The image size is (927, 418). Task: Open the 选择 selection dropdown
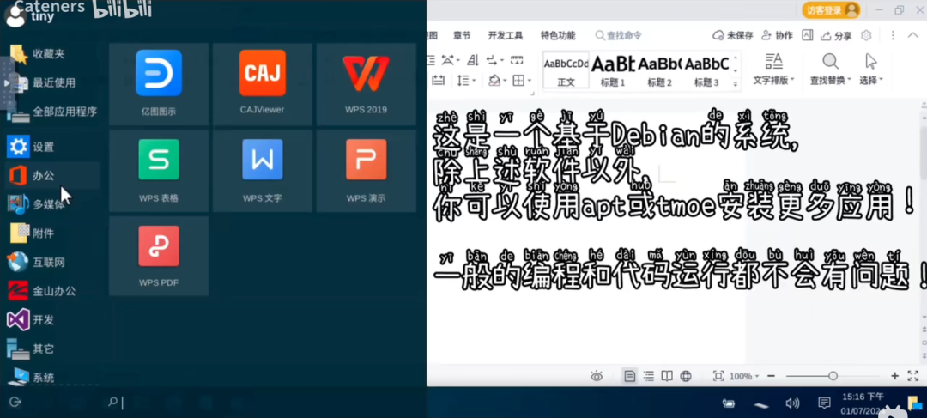click(x=871, y=69)
